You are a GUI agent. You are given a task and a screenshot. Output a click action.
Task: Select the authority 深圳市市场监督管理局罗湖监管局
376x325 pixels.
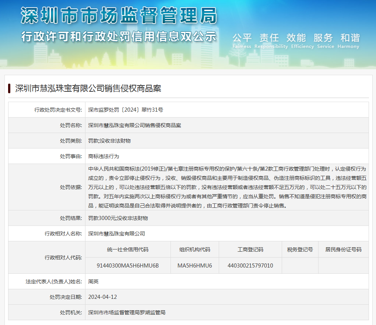click(x=127, y=312)
